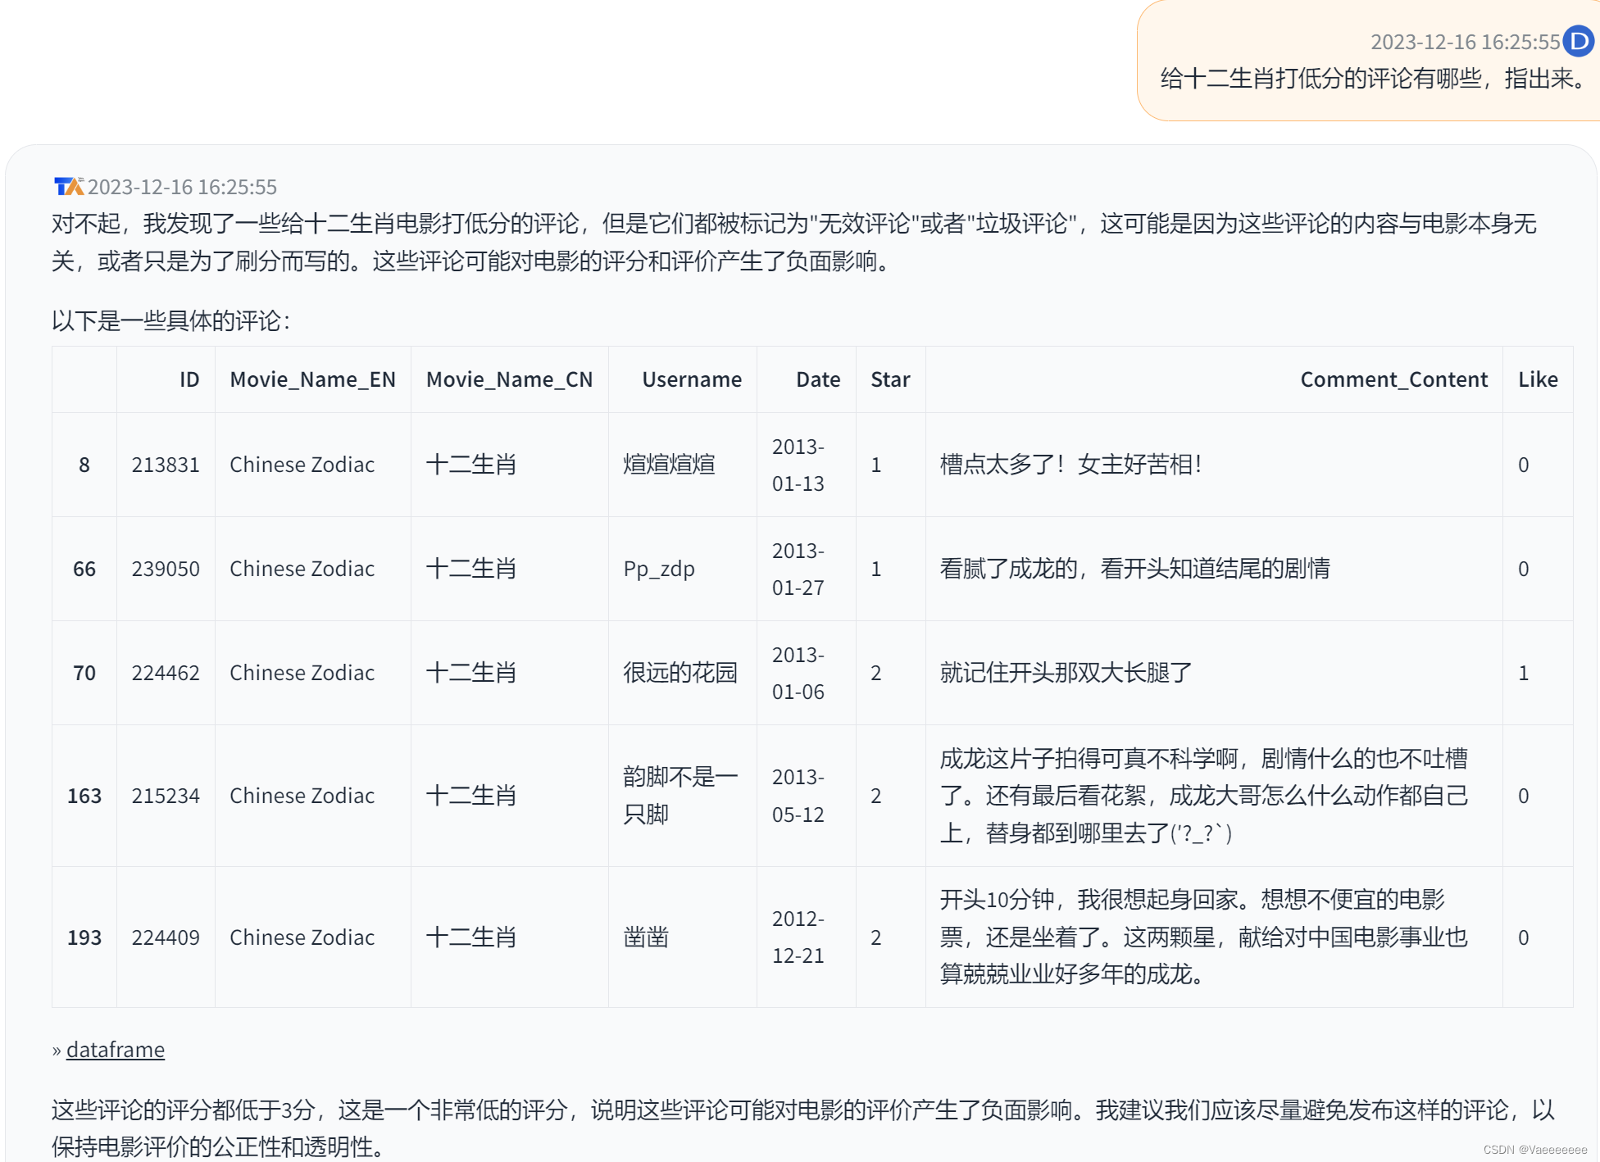Open the dataframe link

coord(115,1050)
